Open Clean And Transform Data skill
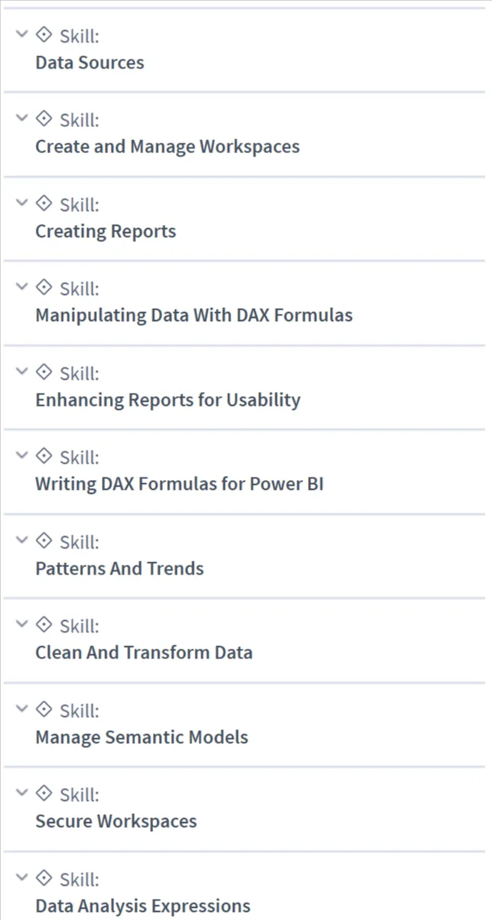This screenshot has width=492, height=920. click(143, 653)
